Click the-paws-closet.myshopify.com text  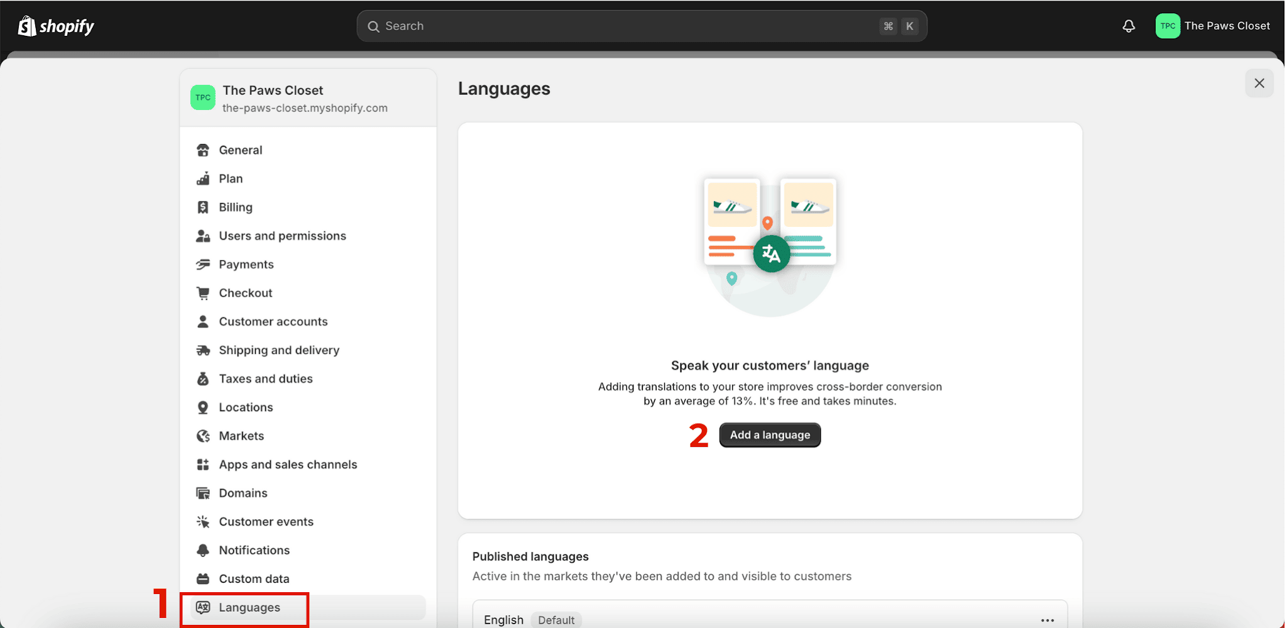tap(305, 108)
